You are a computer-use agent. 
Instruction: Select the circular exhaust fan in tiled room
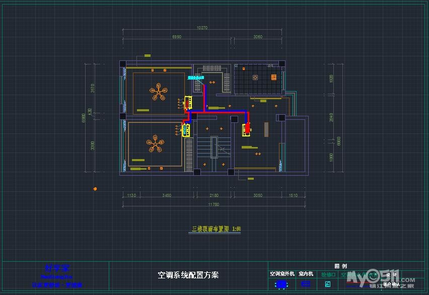click(x=255, y=78)
